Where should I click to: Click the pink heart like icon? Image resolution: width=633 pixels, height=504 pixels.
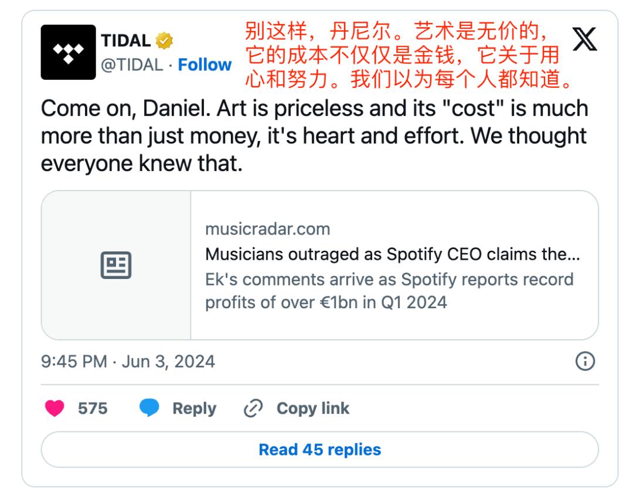point(55,408)
